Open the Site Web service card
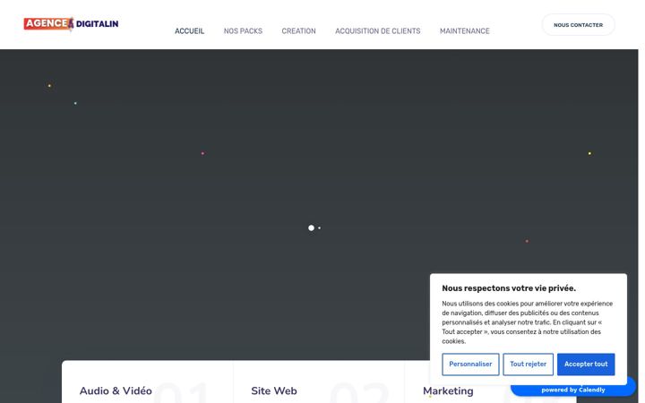Image resolution: width=645 pixels, height=403 pixels. click(x=274, y=390)
